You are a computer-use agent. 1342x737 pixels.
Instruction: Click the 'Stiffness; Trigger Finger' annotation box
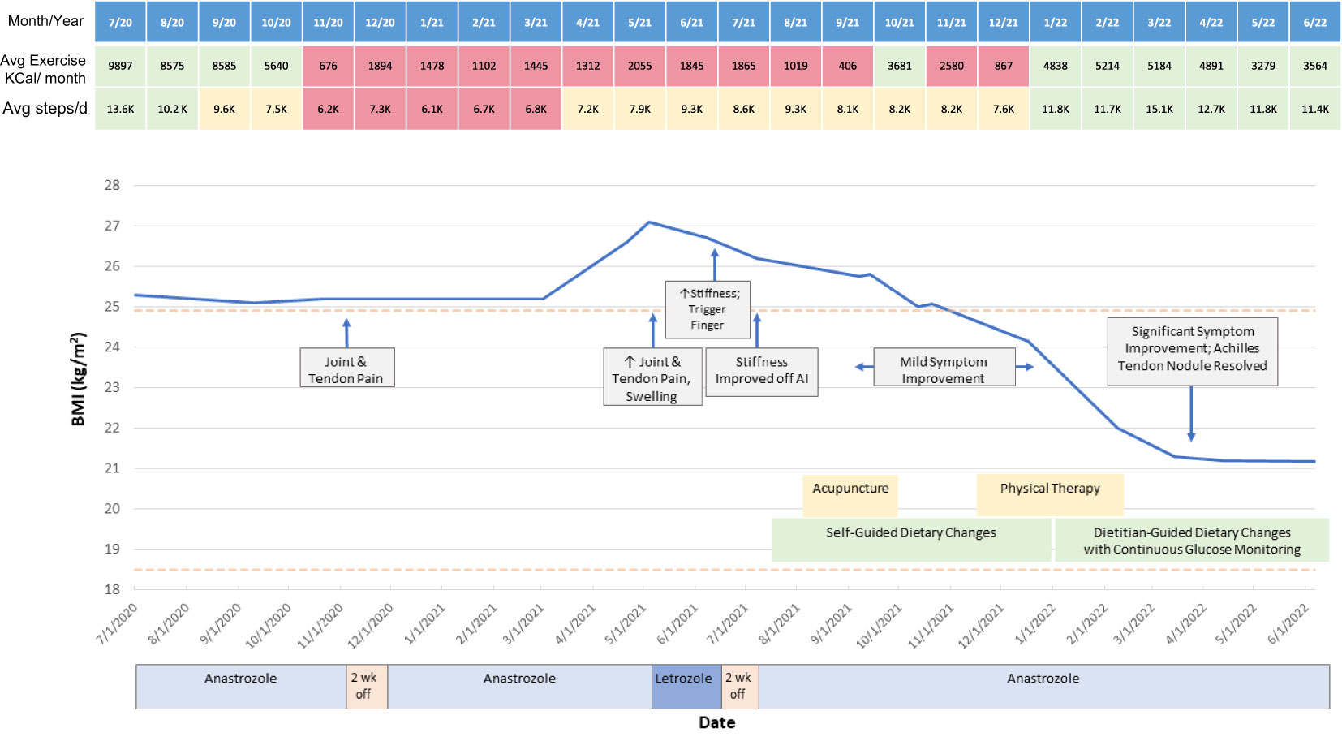708,309
